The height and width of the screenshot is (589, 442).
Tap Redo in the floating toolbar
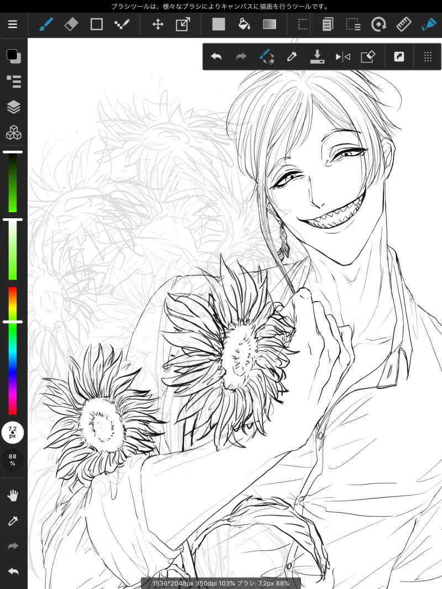[241, 57]
